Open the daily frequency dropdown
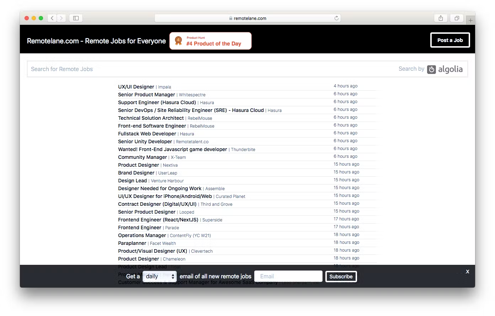Viewport: 495px width, 316px height. 160,276
